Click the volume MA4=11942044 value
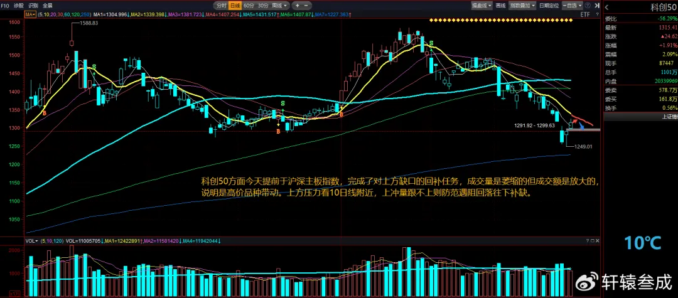The height and width of the screenshot is (298, 678). [x=202, y=240]
